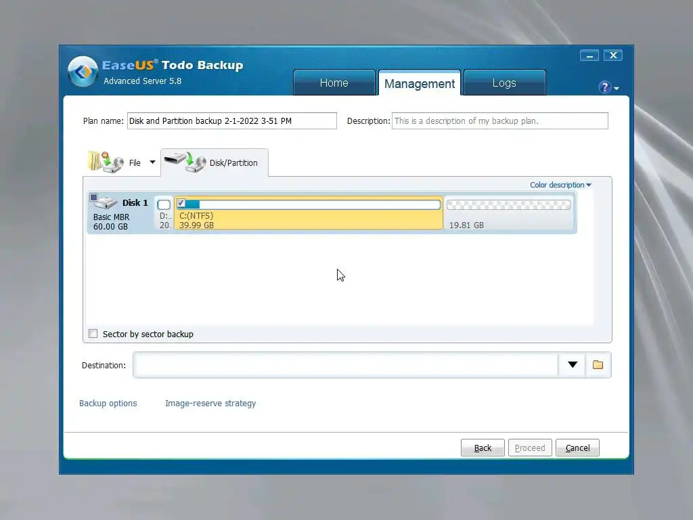Click the Advanced Server 5.8 text
This screenshot has width=693, height=520.
[x=142, y=81]
